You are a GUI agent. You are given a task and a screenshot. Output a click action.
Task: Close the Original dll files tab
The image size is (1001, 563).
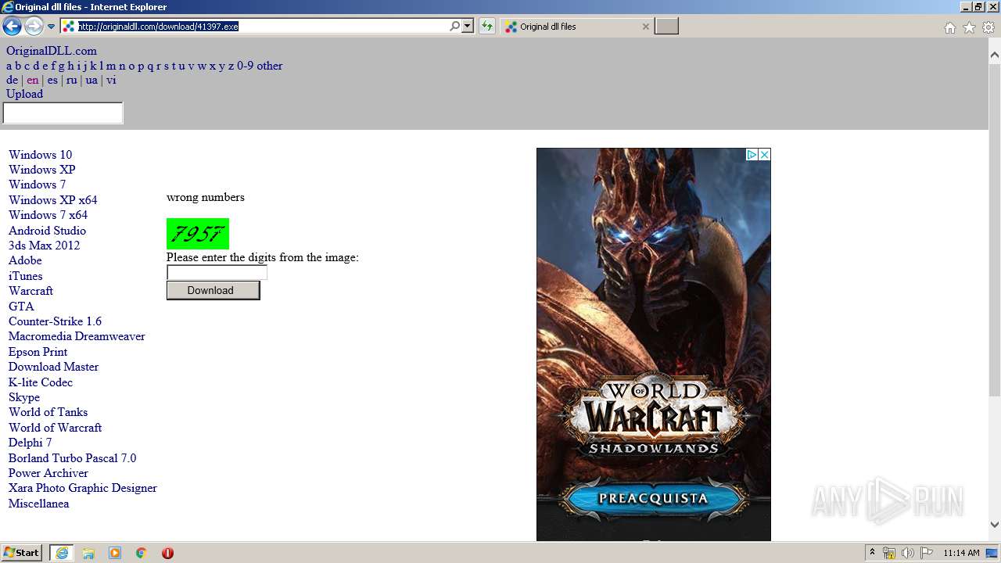645,27
